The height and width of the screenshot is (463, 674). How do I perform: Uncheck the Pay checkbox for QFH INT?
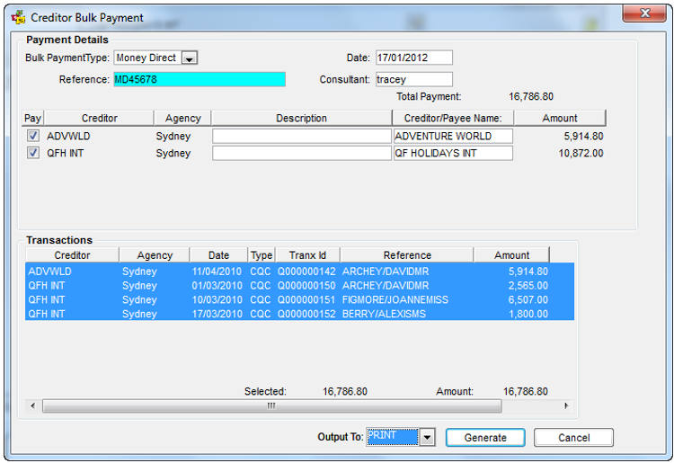pyautogui.click(x=33, y=153)
